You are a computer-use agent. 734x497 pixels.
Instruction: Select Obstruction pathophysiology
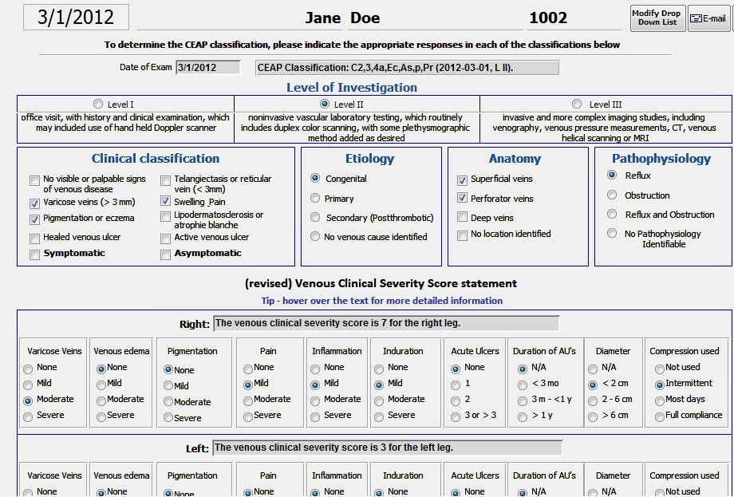pyautogui.click(x=612, y=195)
